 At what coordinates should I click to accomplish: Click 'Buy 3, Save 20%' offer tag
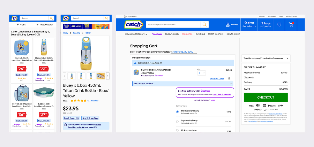[90, 118]
